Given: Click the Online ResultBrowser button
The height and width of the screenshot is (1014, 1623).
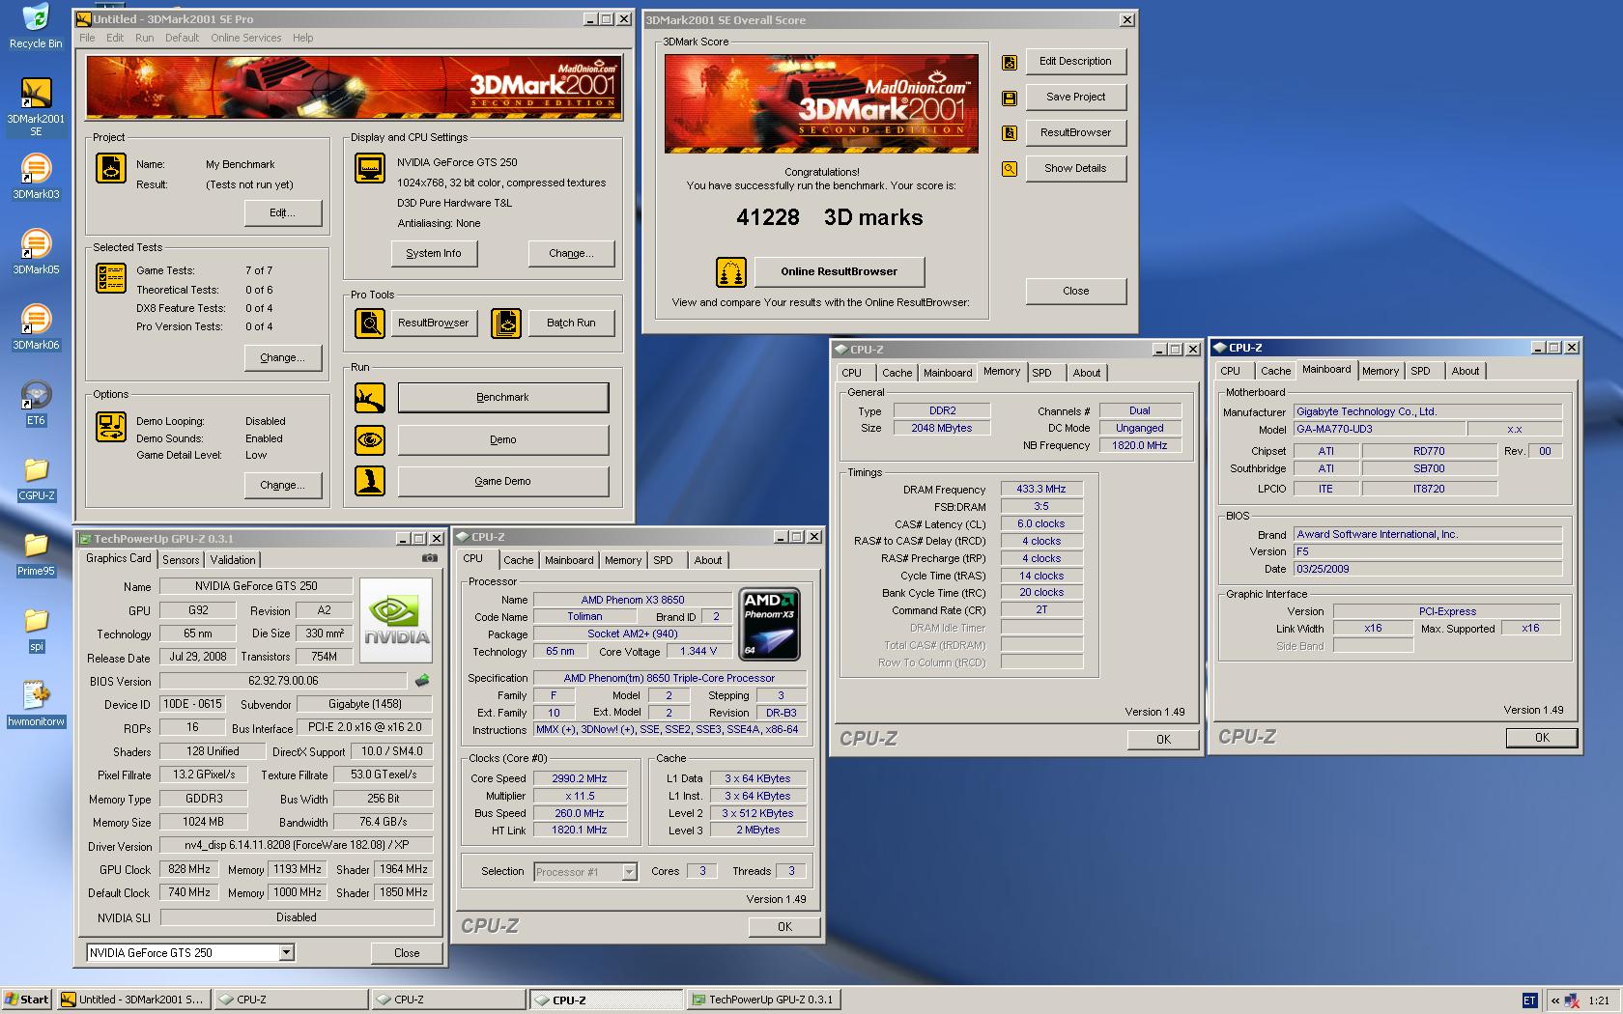Looking at the screenshot, I should [840, 271].
